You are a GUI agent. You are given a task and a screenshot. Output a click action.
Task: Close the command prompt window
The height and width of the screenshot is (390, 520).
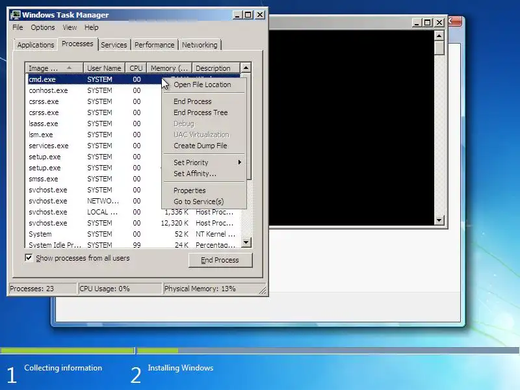coord(439,23)
